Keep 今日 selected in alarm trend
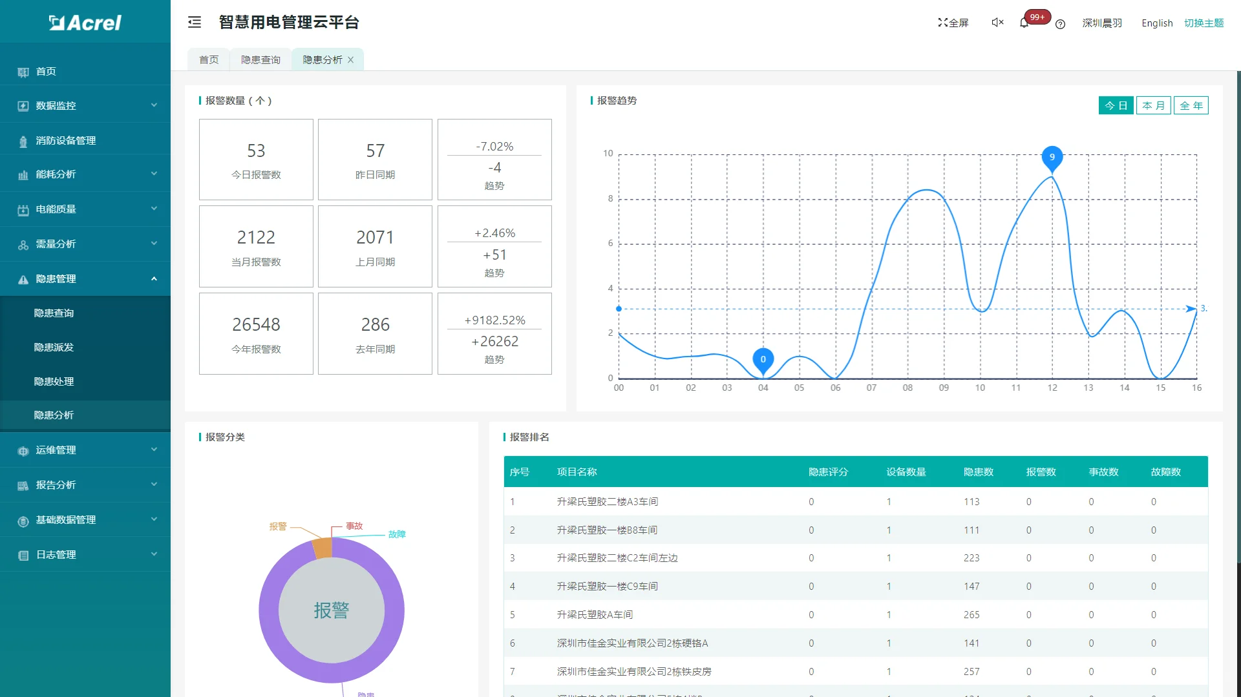This screenshot has height=697, width=1241. (1116, 105)
